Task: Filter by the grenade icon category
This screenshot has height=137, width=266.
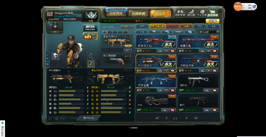Action: point(190,32)
